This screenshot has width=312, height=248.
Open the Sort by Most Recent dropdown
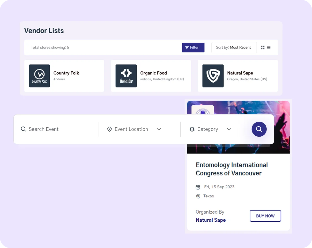click(234, 48)
